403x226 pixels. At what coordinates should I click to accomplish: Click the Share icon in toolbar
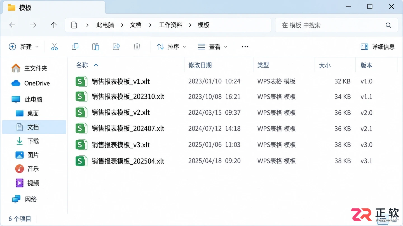(x=116, y=47)
